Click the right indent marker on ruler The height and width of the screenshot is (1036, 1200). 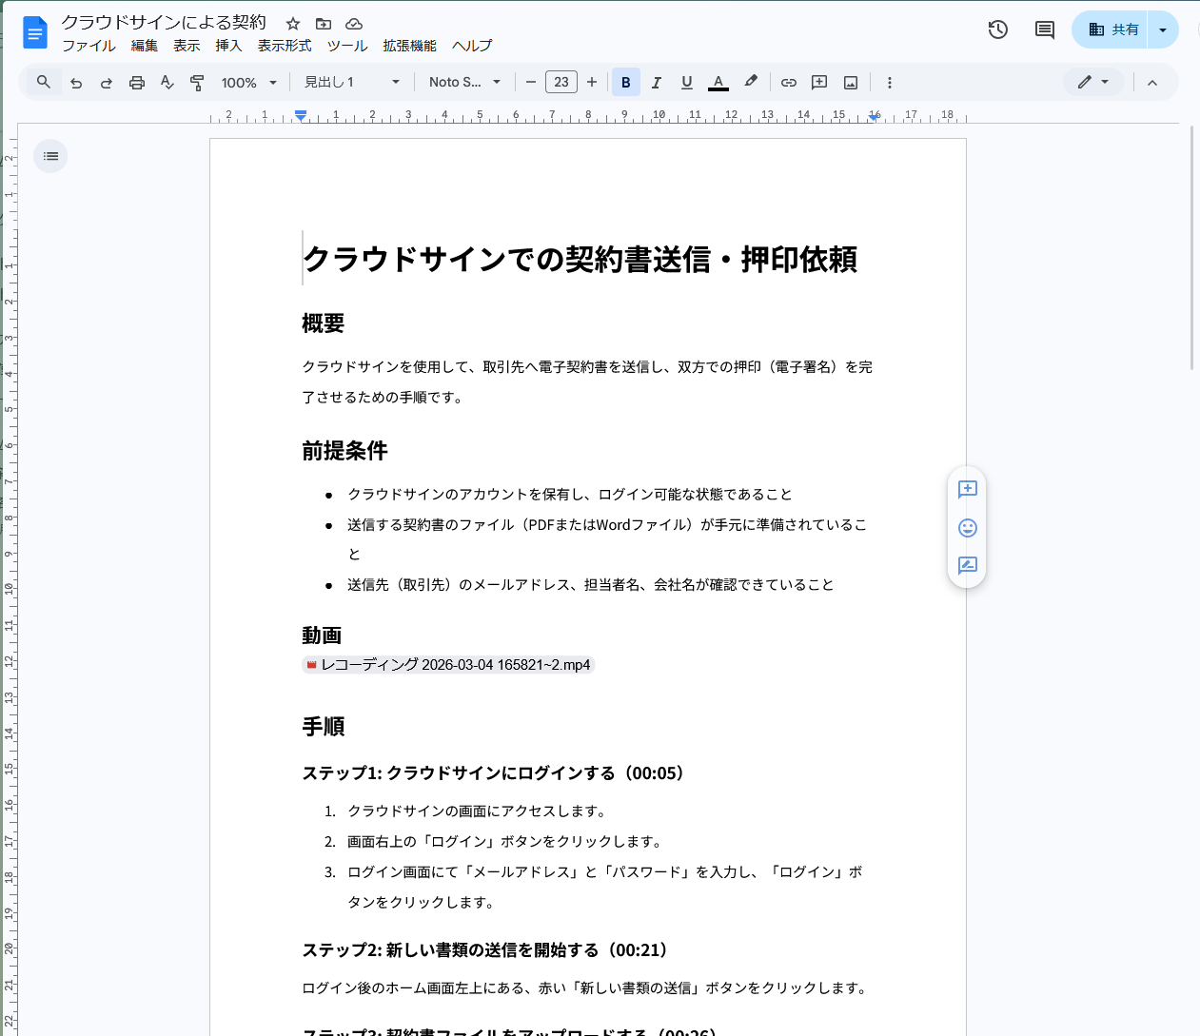(875, 116)
